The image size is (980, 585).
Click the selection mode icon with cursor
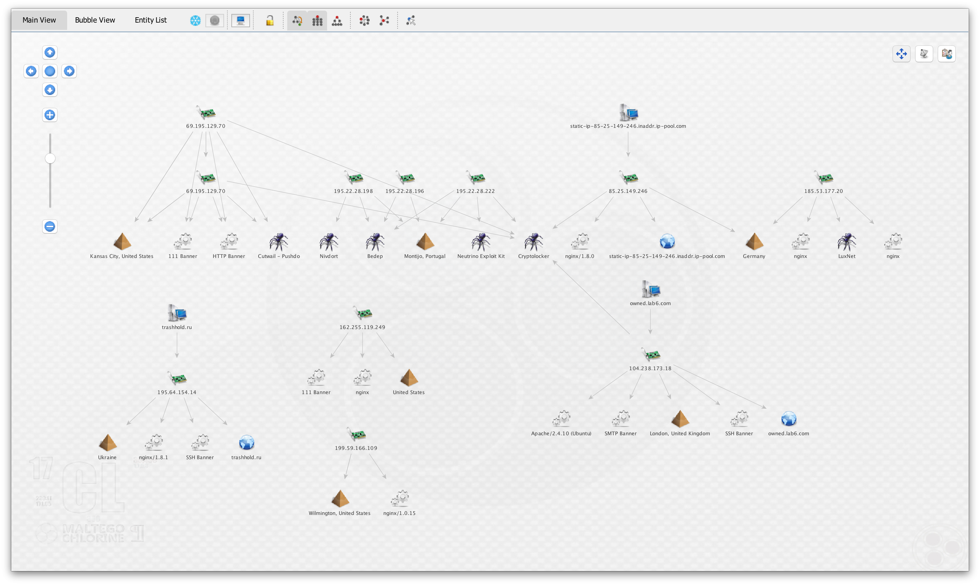pyautogui.click(x=411, y=21)
